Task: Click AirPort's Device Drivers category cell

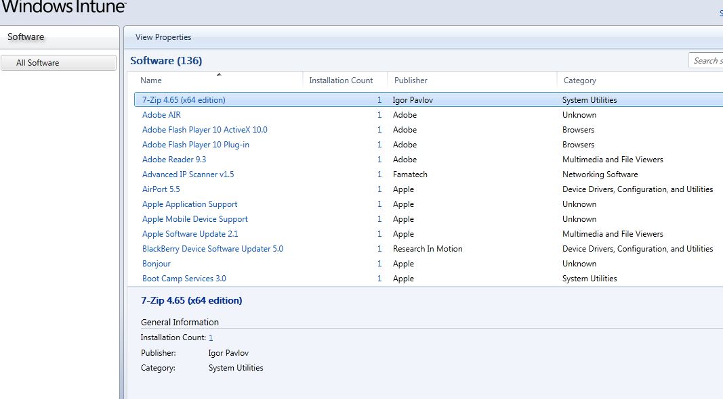Action: [637, 189]
